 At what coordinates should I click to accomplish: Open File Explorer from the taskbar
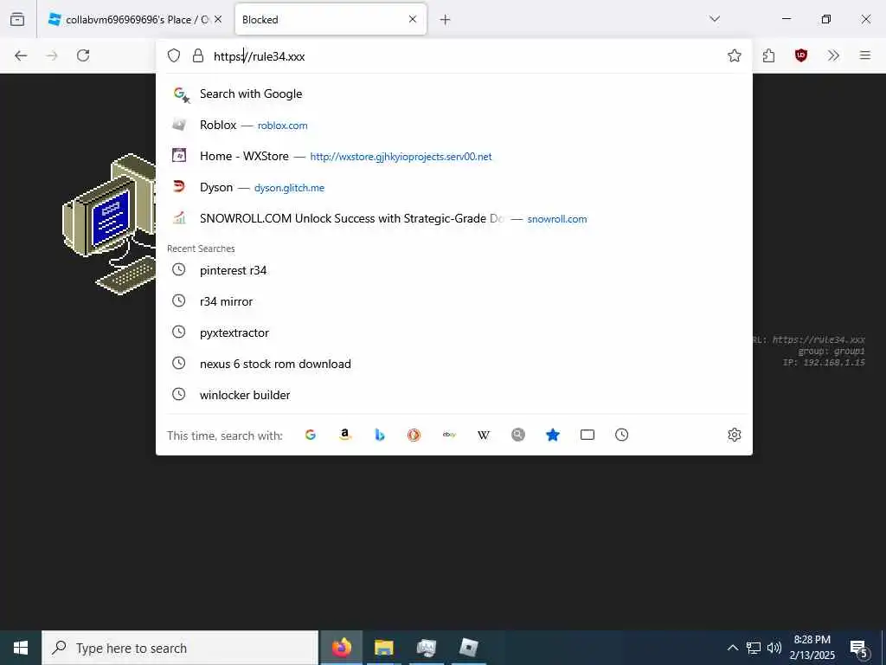(383, 648)
